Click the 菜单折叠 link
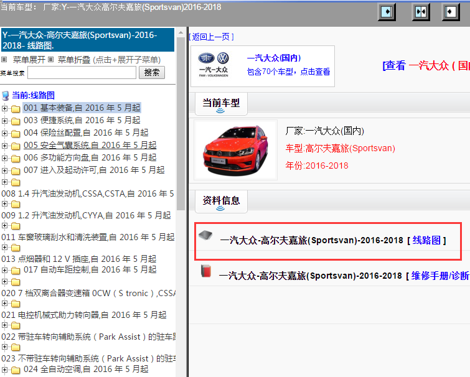Viewport: 470px width, 377px height. [x=73, y=60]
